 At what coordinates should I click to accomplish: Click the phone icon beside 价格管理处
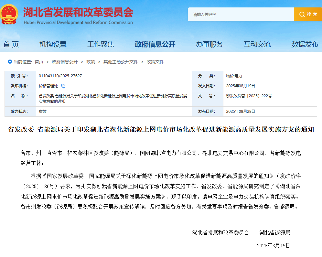(x=63, y=86)
